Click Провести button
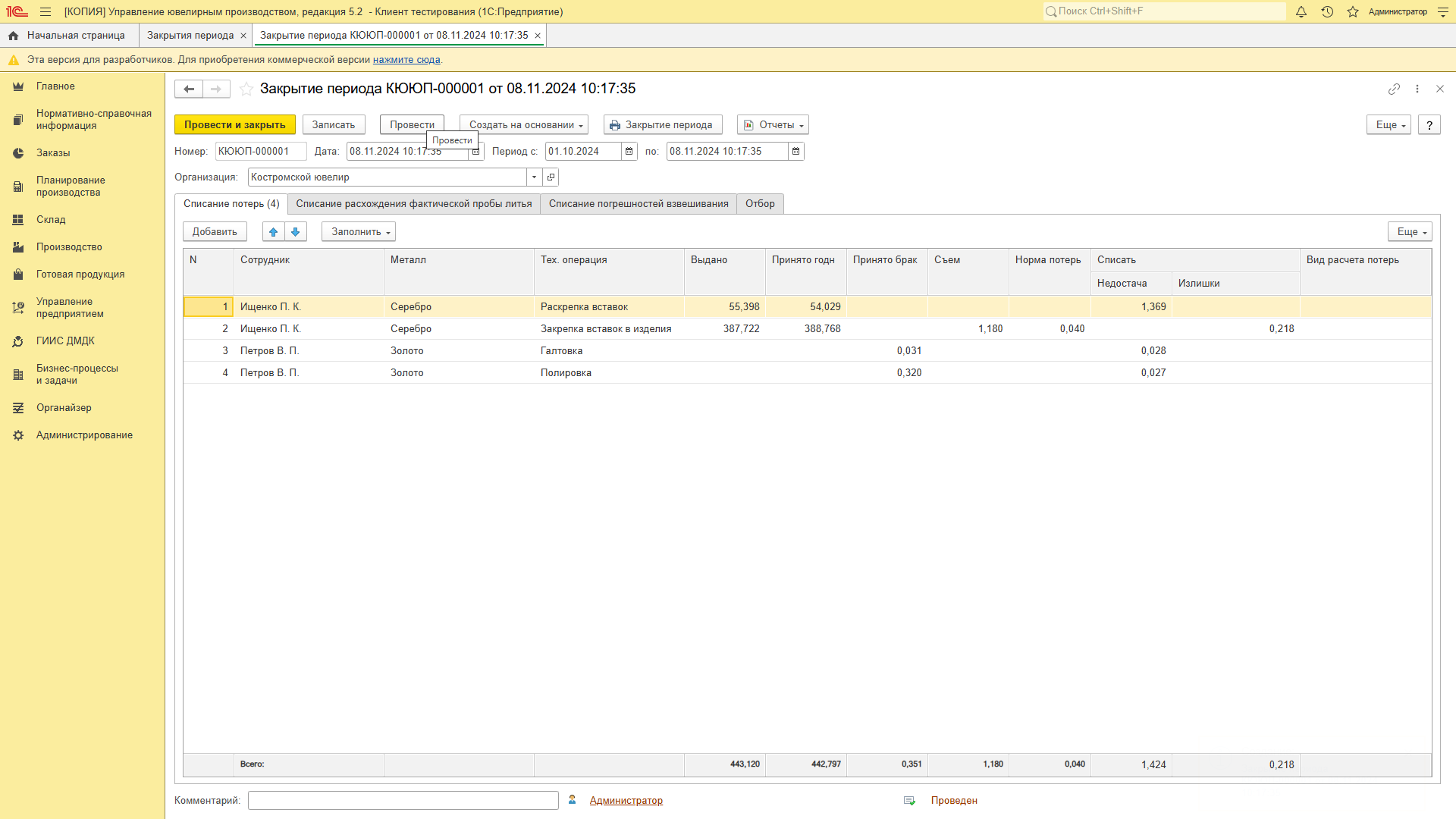 tap(412, 125)
